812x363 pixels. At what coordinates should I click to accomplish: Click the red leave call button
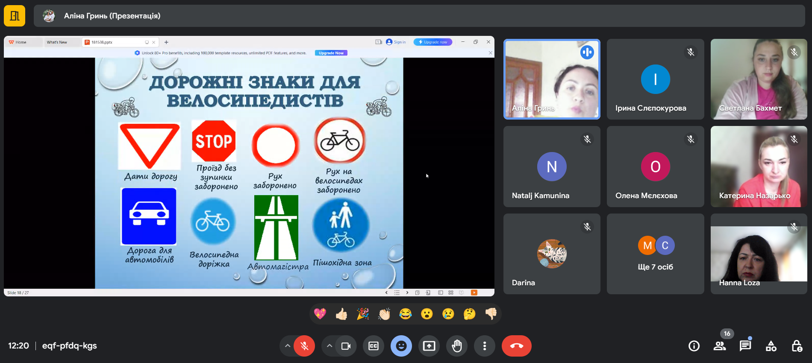pyautogui.click(x=516, y=346)
